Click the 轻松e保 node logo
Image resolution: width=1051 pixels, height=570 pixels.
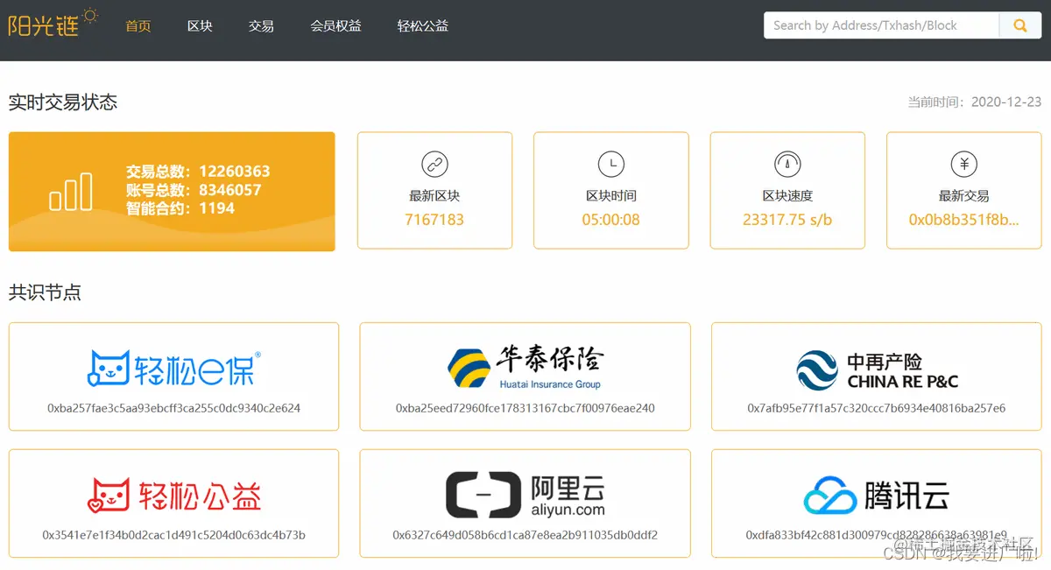pyautogui.click(x=173, y=368)
